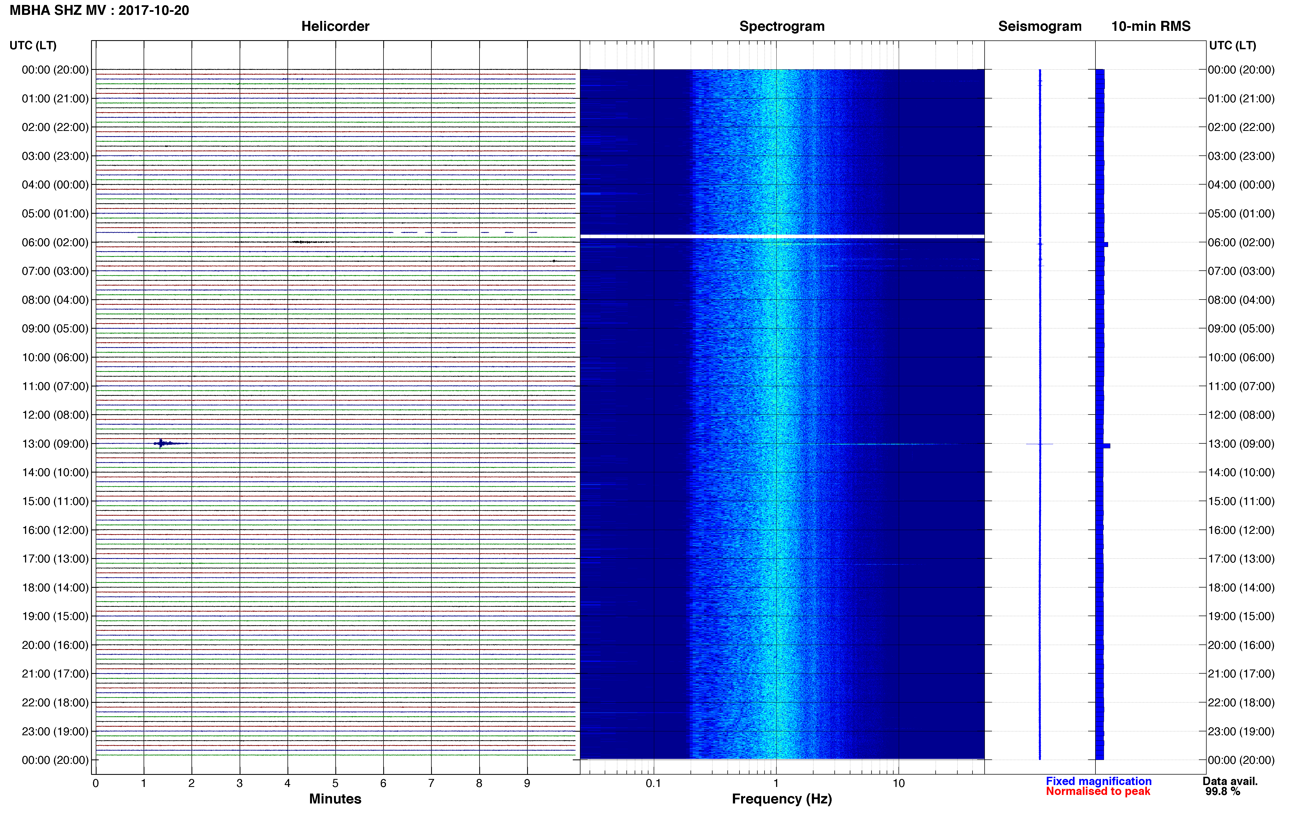Click the '99.8 %' data availability value
1304x815 pixels.
(x=1223, y=791)
